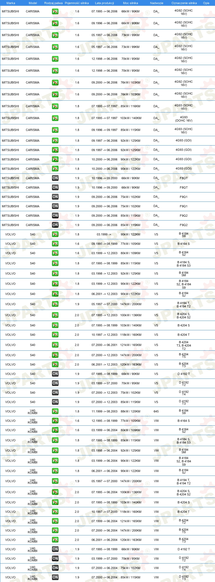215x582 pixels.
Task: Click petrol icon in V40 Kombi 645 body row
Action: pyautogui.click(x=55, y=411)
